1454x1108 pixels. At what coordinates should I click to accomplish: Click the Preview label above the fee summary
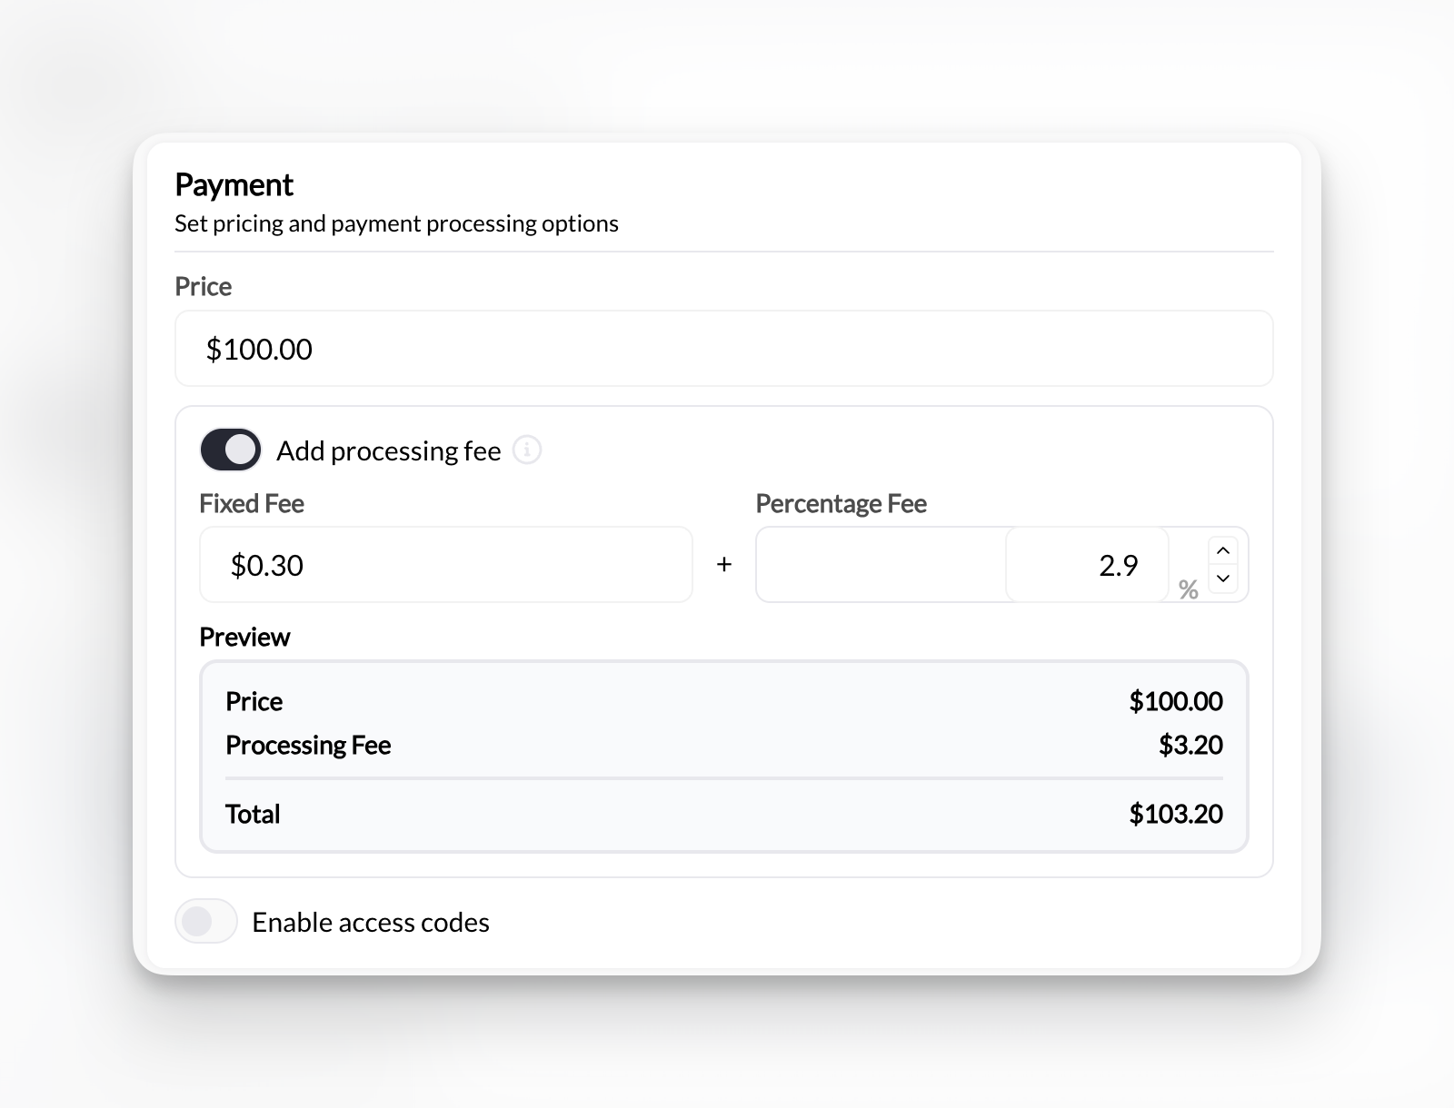point(244,637)
